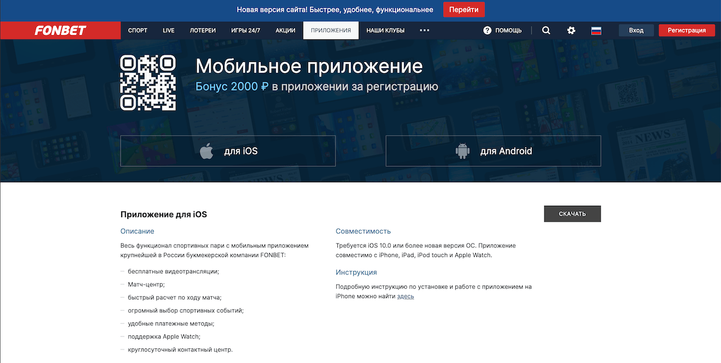
Task: Click the Russian flag language icon
Action: click(596, 30)
